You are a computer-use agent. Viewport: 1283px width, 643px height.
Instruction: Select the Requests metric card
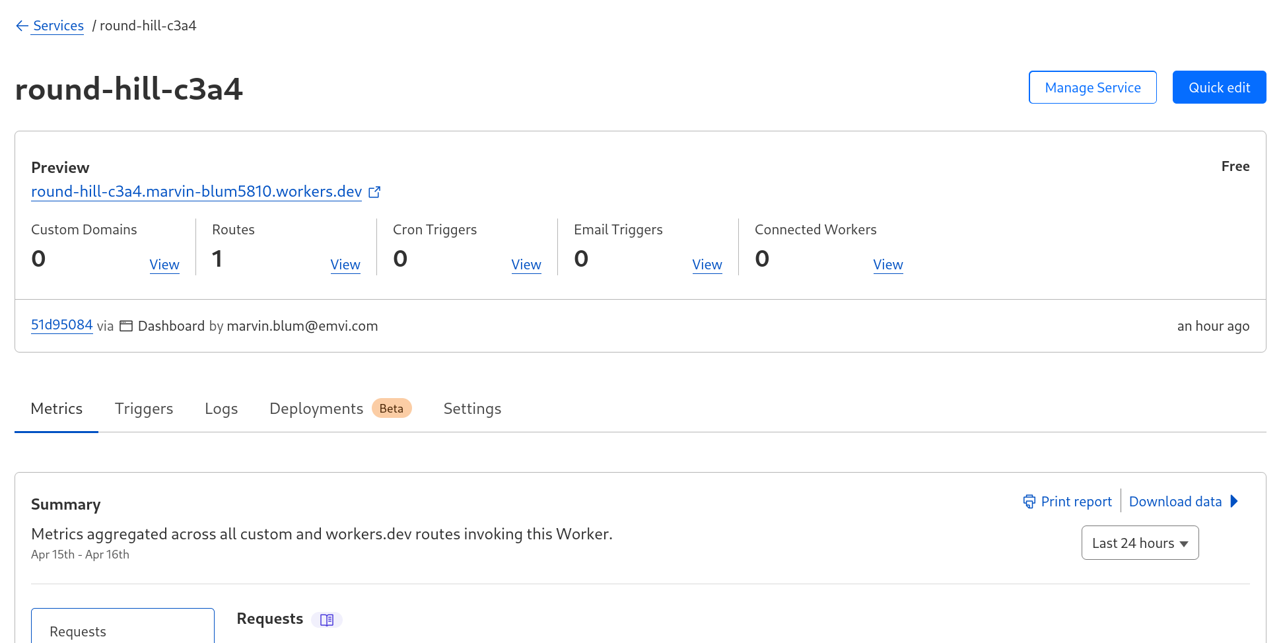pos(123,627)
